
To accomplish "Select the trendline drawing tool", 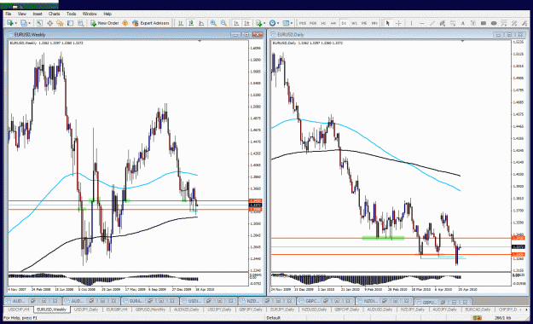I will [x=432, y=23].
